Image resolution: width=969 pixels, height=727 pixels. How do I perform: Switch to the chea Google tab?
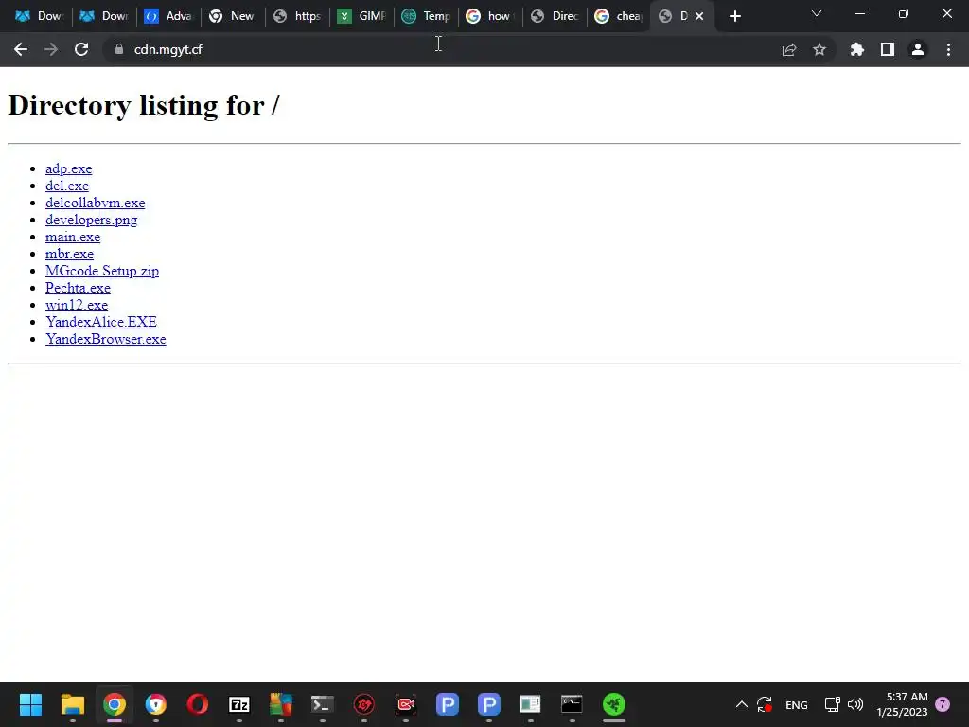[x=619, y=16]
